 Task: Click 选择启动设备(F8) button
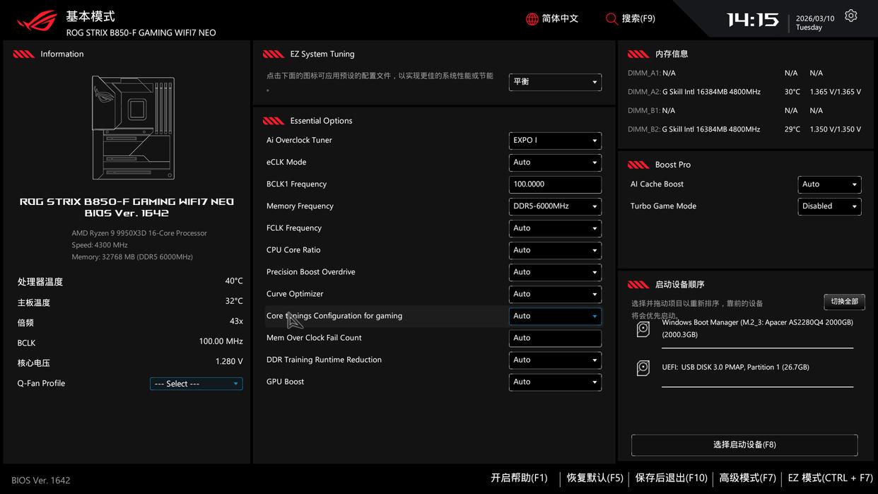(744, 445)
